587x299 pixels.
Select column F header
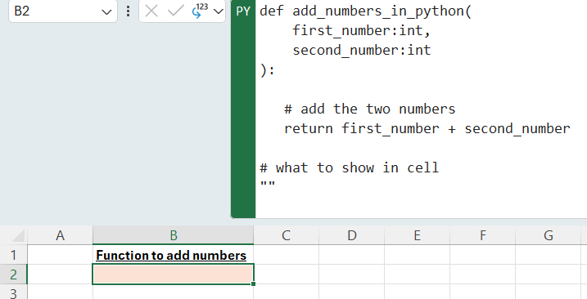pos(482,235)
